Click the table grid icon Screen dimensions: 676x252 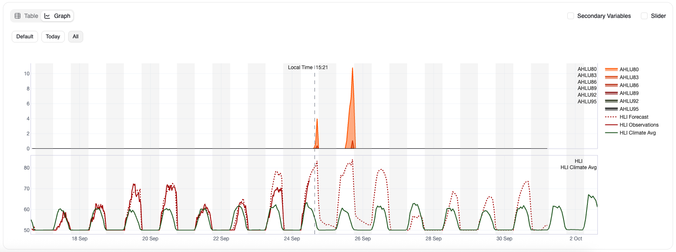[18, 16]
